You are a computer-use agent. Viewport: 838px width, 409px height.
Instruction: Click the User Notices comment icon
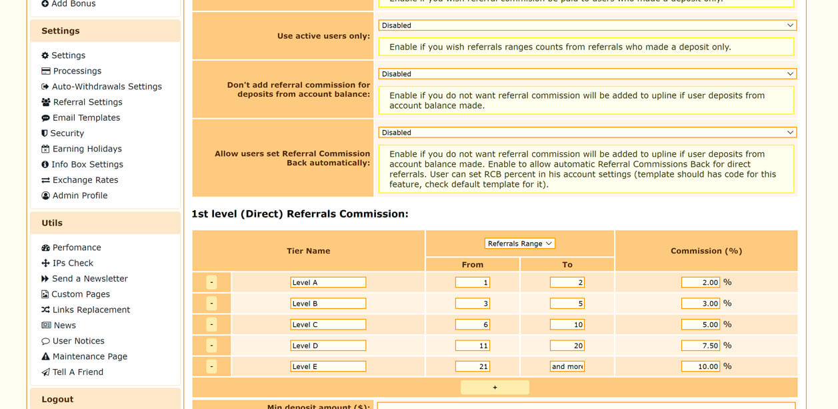46,341
